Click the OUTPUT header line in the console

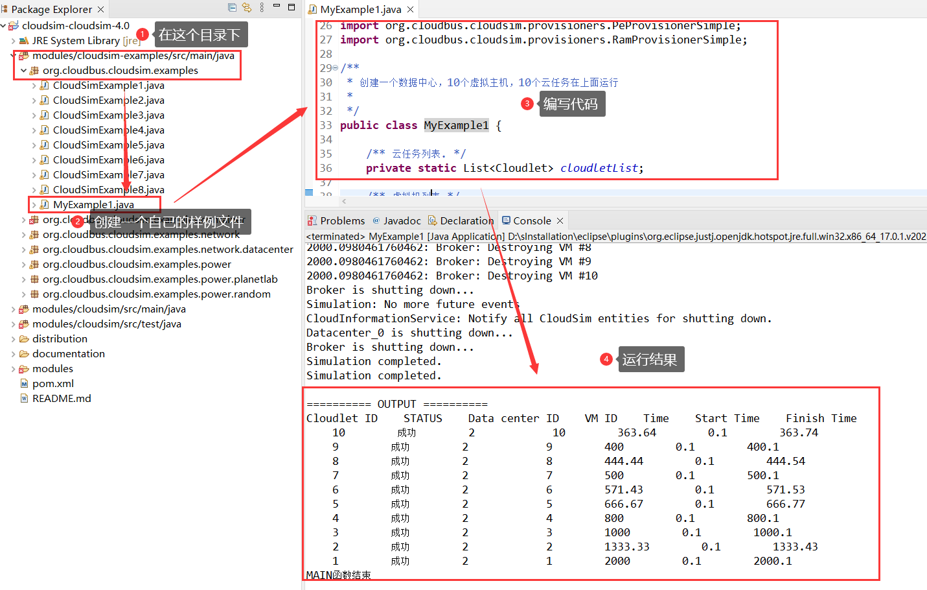(x=397, y=404)
